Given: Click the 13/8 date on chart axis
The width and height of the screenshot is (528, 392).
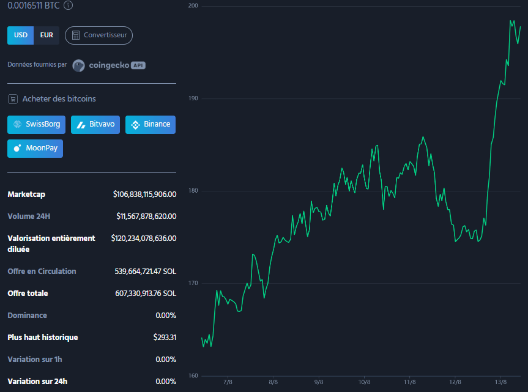Looking at the screenshot, I should 500,382.
